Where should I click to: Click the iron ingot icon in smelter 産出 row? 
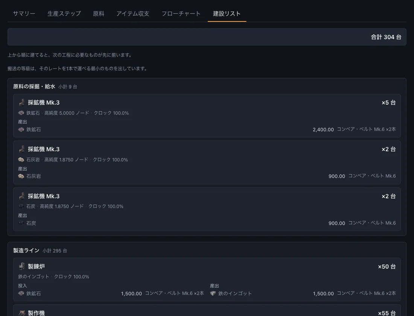(x=213, y=293)
